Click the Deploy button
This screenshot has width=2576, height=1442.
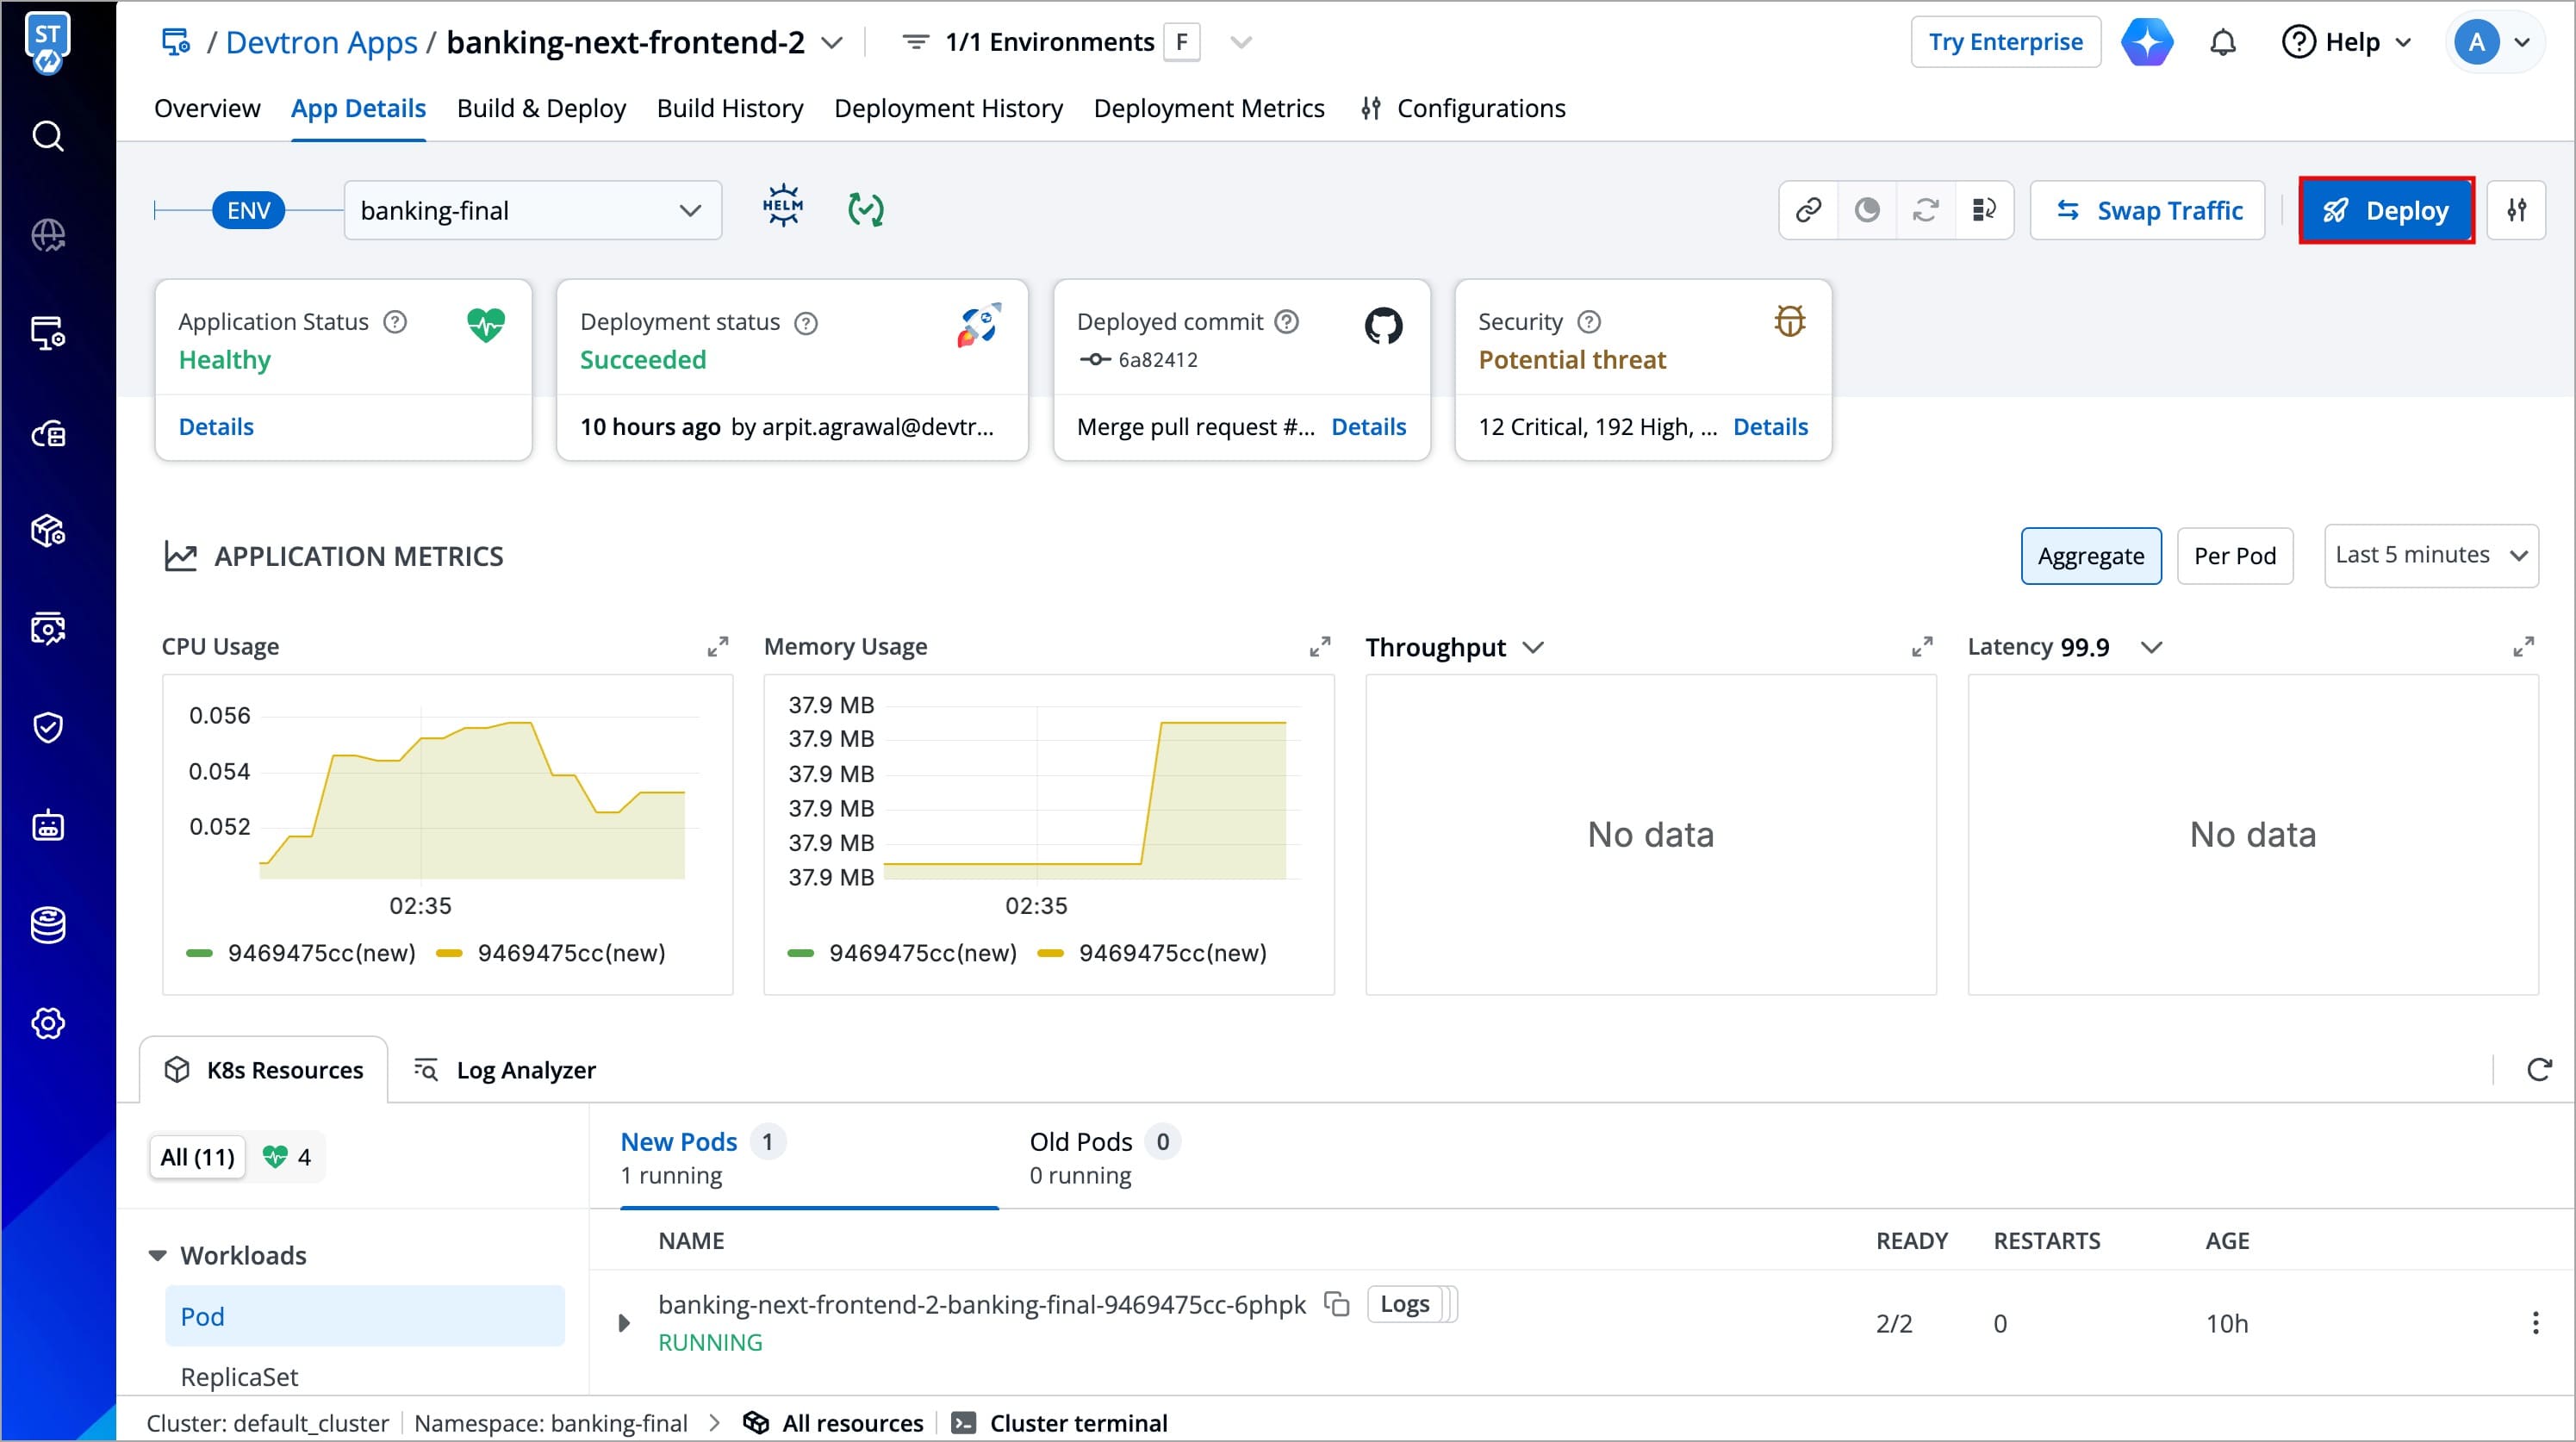[x=2386, y=210]
